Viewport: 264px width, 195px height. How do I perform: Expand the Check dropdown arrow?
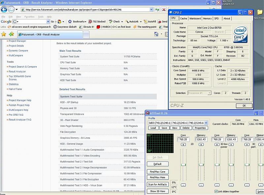click(122, 22)
